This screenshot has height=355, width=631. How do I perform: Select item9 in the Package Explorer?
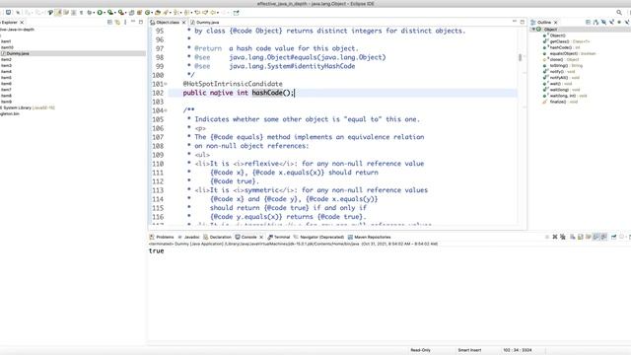tap(6, 102)
